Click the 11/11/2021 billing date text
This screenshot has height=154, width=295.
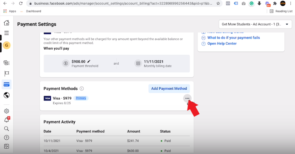point(154,61)
